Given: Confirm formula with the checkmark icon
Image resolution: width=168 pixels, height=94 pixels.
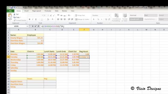Looking at the screenshot, I should pyautogui.click(x=35, y=26).
